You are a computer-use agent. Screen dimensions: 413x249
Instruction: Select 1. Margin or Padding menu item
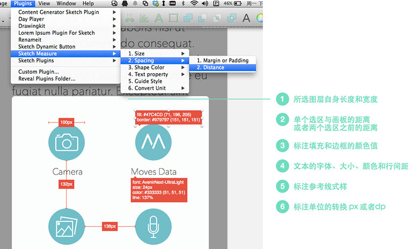(x=222, y=60)
